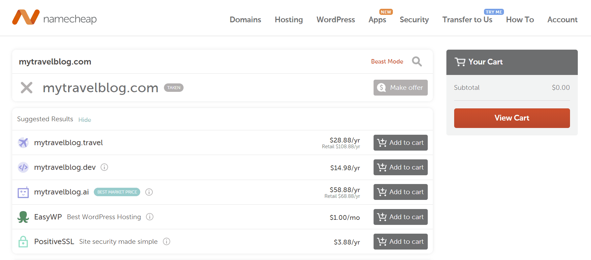Add PositiveSSL to cart
The width and height of the screenshot is (591, 260).
pos(401,242)
